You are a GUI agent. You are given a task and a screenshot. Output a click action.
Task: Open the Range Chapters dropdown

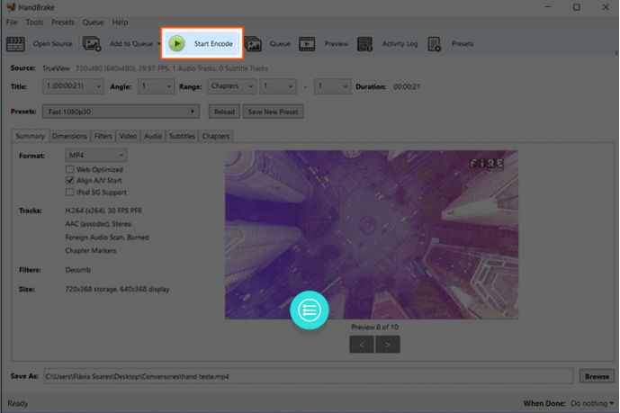coord(229,86)
